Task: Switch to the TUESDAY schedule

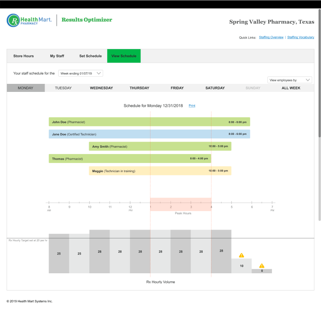Action: click(x=63, y=88)
